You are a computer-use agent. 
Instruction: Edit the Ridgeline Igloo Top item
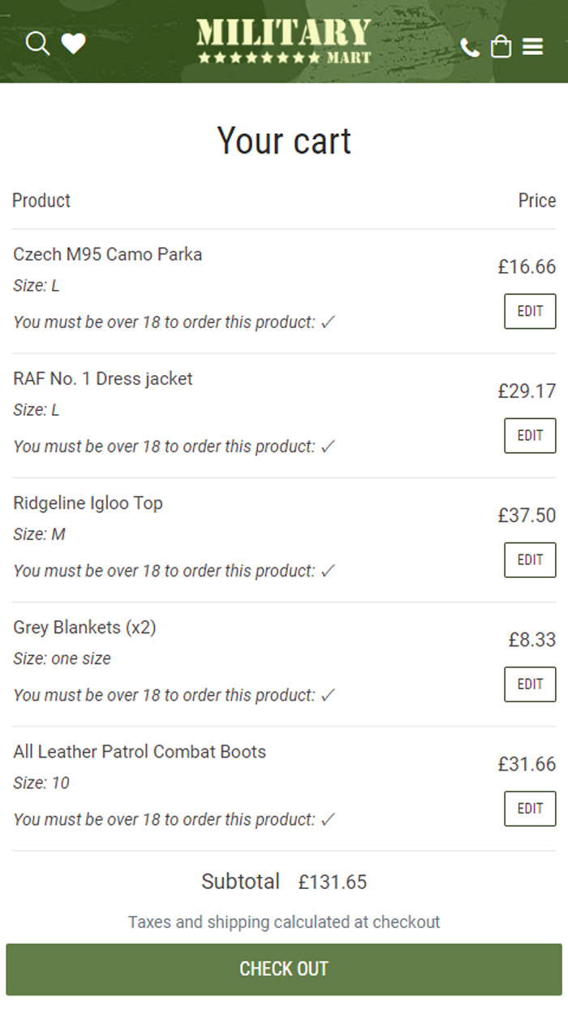pos(530,560)
